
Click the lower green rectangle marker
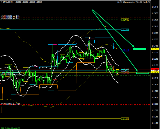143,73
